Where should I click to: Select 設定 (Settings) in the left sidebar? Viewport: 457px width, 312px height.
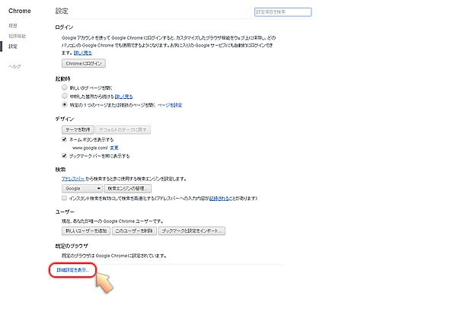(x=13, y=46)
